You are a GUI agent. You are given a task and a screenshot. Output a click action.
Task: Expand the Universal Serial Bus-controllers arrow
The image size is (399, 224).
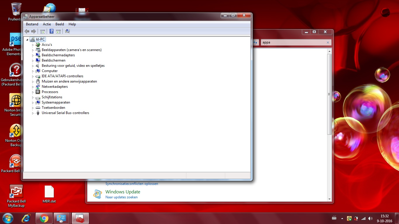click(33, 113)
